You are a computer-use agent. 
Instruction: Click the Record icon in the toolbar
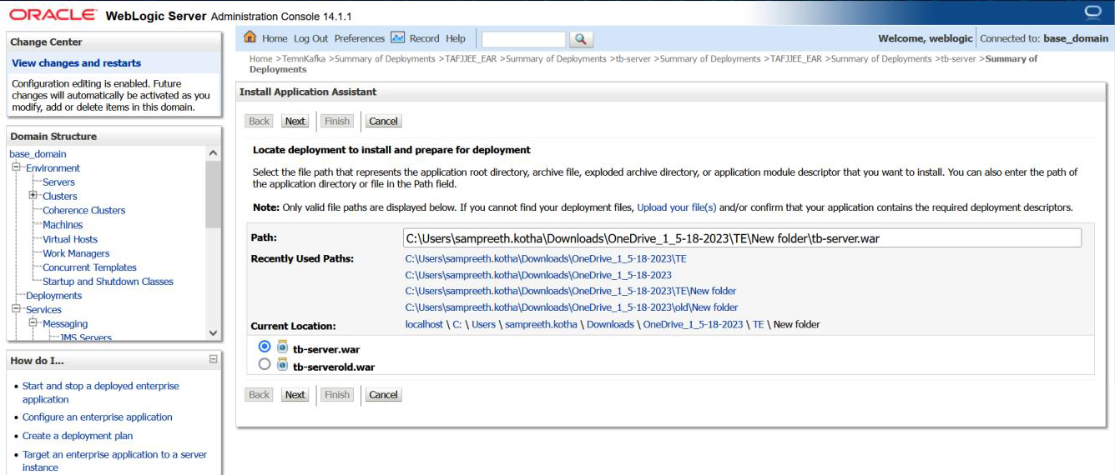tap(398, 37)
